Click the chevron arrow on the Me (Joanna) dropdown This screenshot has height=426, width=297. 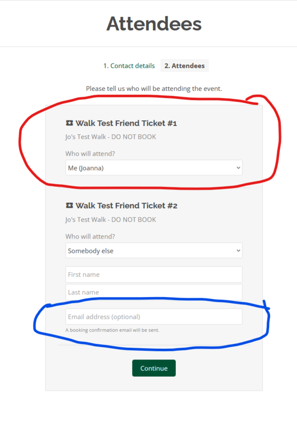coord(238,168)
